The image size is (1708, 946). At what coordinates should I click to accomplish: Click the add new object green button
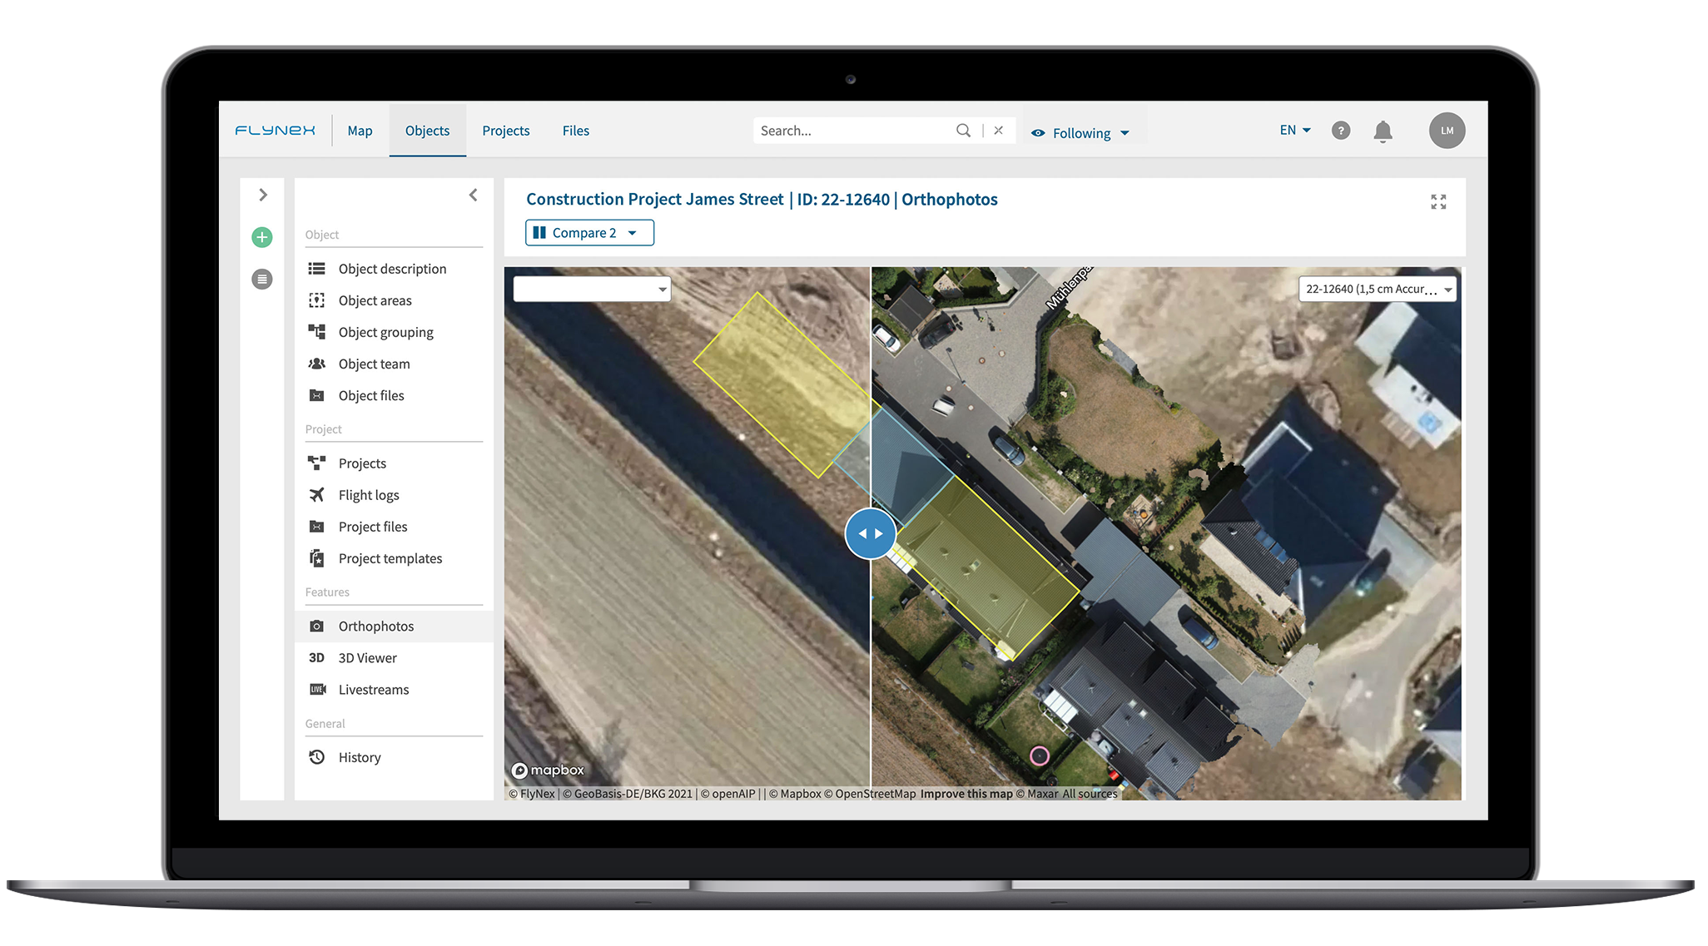262,236
